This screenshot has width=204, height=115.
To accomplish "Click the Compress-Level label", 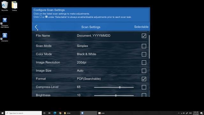I will (x=47, y=87).
